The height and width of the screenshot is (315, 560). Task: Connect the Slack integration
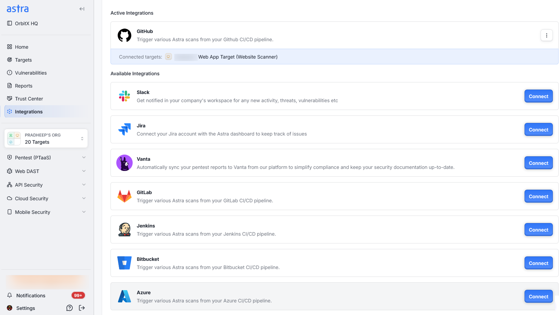click(x=539, y=96)
